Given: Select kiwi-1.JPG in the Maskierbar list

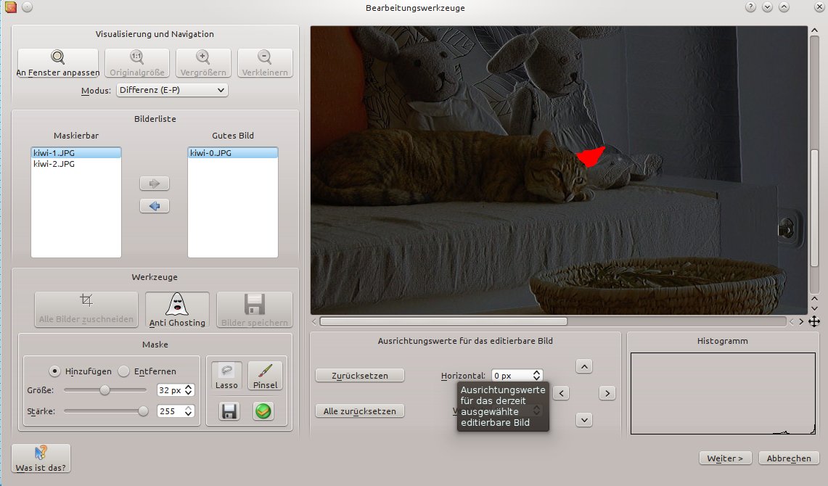Looking at the screenshot, I should tap(76, 153).
